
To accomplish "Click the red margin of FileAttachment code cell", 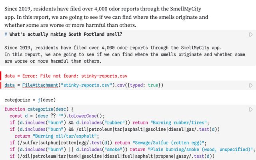I will click(x=1, y=85).
